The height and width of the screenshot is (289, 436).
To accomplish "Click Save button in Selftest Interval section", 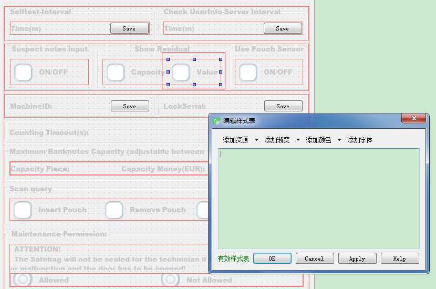I will (129, 28).
